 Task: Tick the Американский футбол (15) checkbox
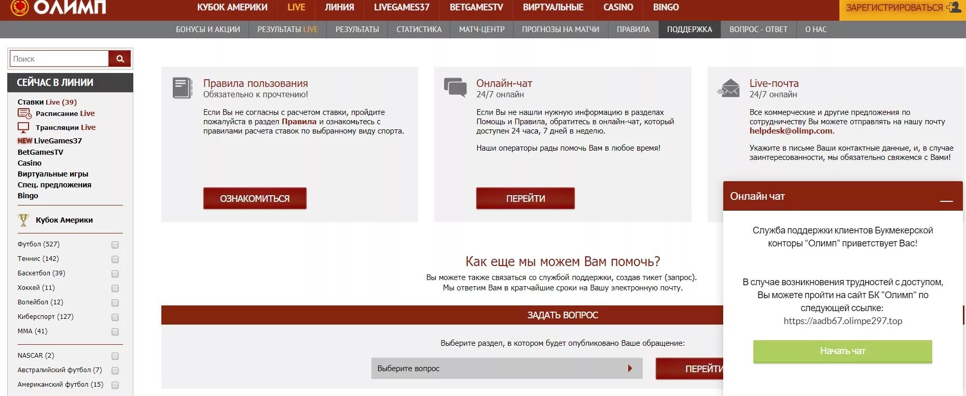pos(115,385)
